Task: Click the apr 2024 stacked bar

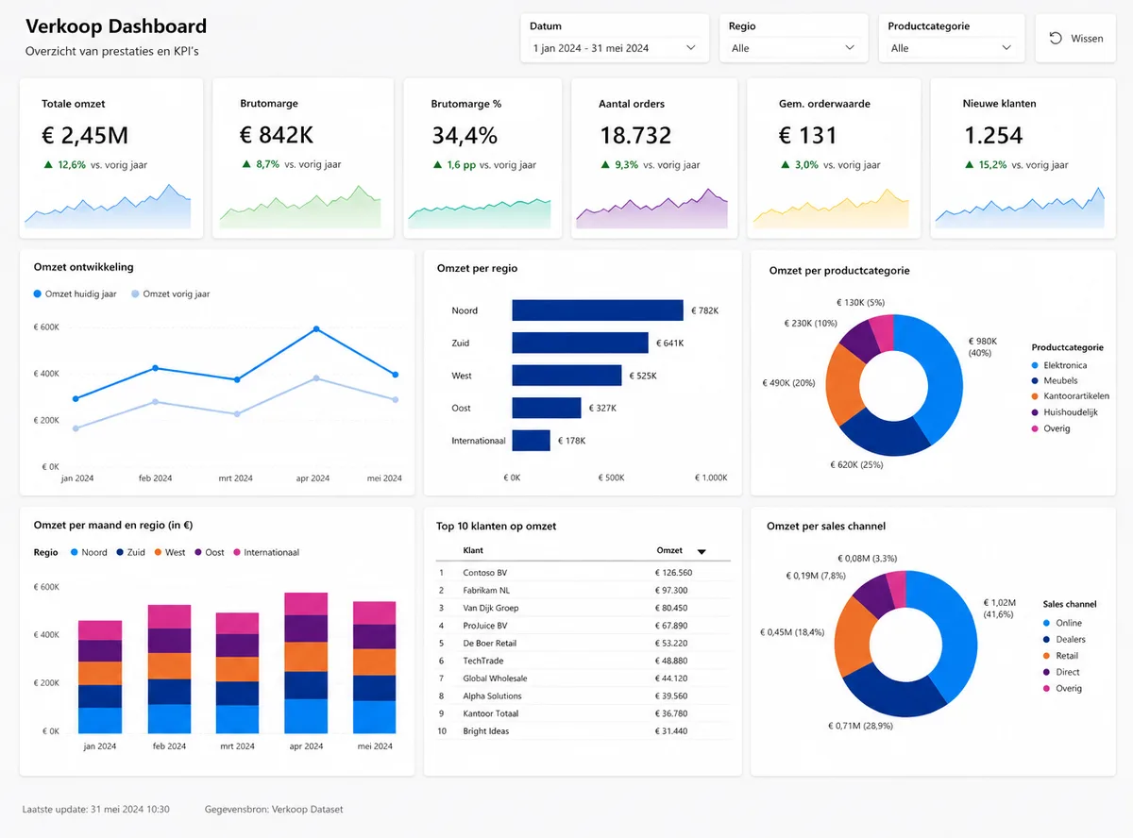Action: tap(306, 663)
